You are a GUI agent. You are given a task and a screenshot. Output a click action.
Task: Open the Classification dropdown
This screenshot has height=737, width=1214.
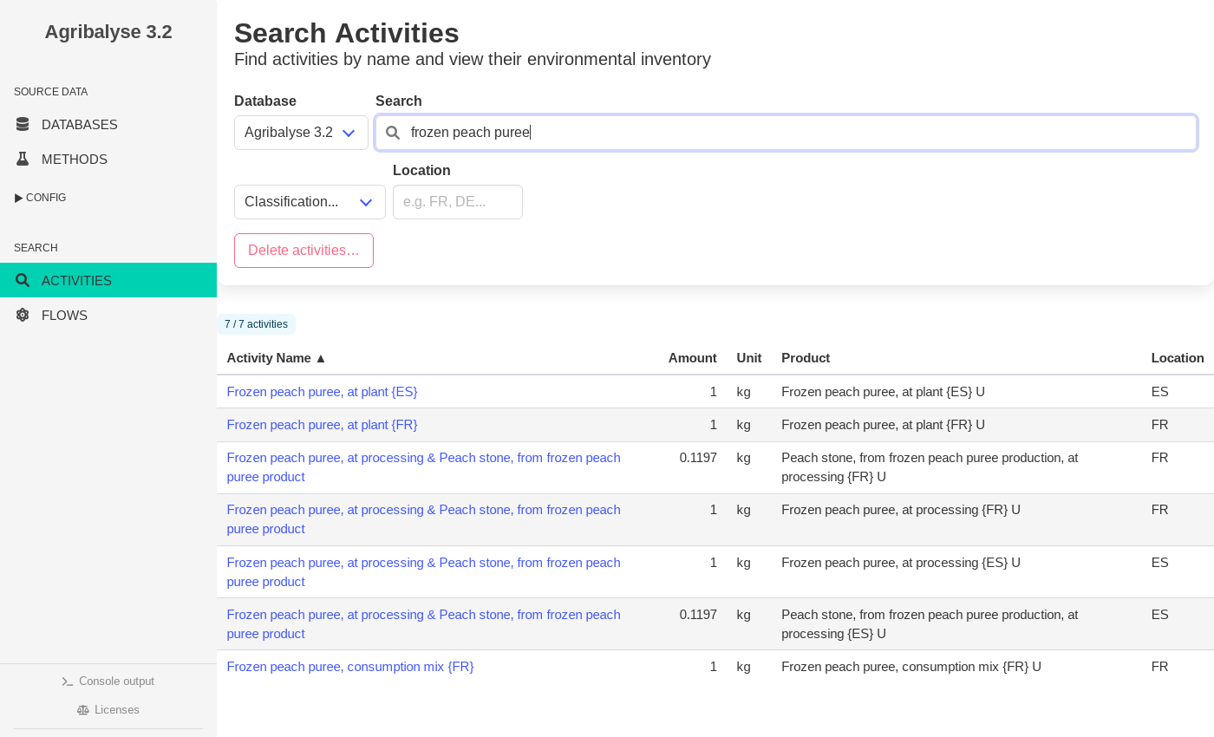310,202
